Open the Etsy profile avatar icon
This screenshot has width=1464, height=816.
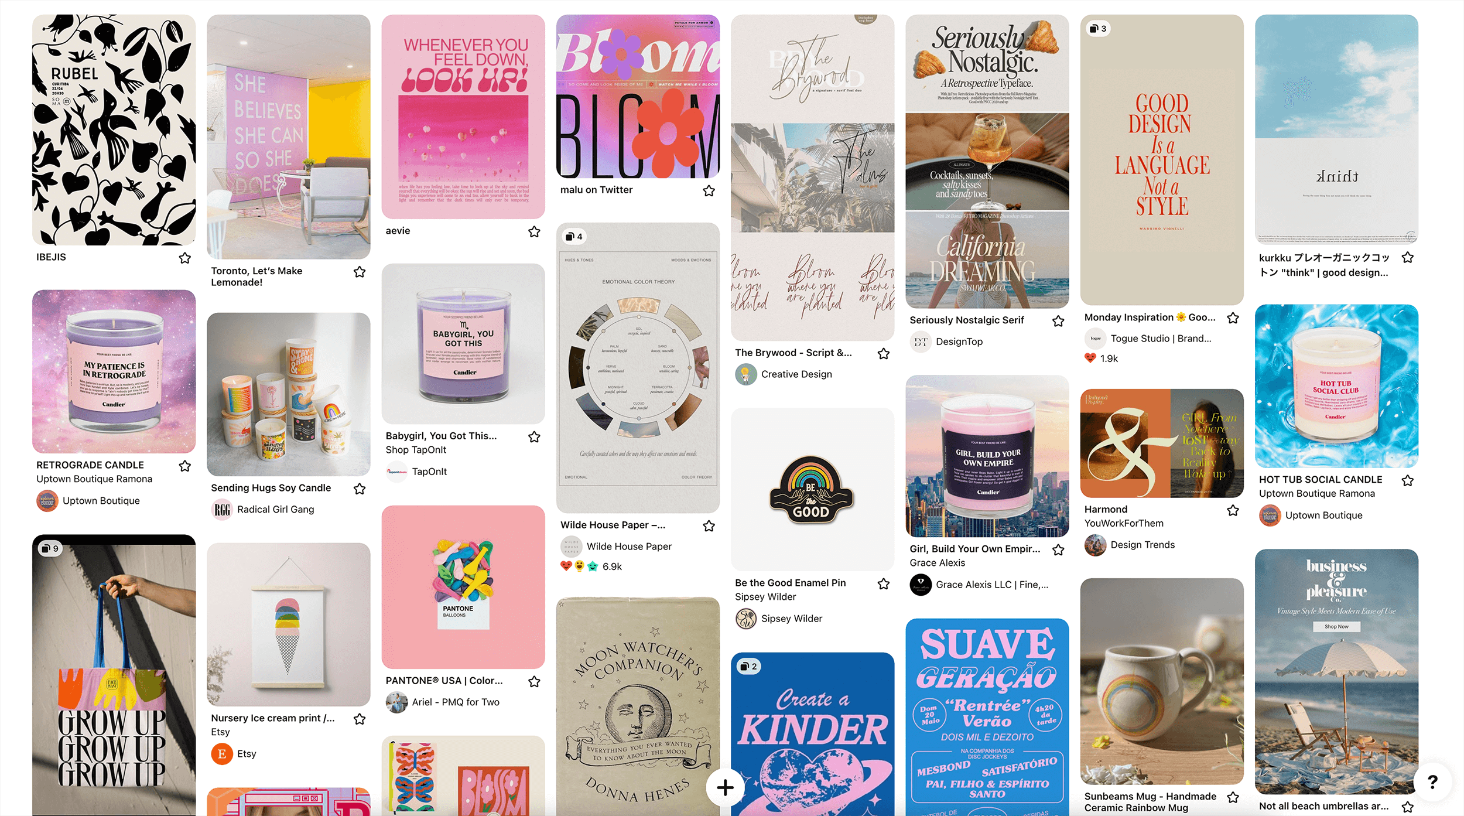[221, 754]
